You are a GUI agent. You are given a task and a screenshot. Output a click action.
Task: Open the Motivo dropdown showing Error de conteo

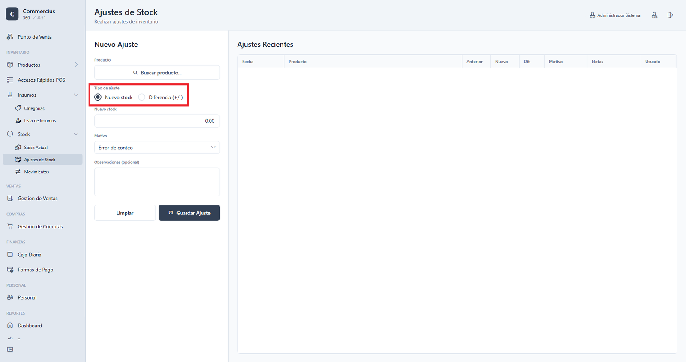point(157,148)
